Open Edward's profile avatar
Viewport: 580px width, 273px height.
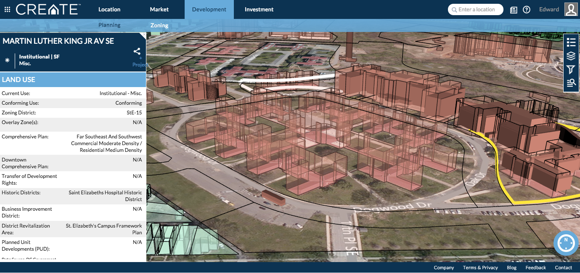[x=571, y=9]
